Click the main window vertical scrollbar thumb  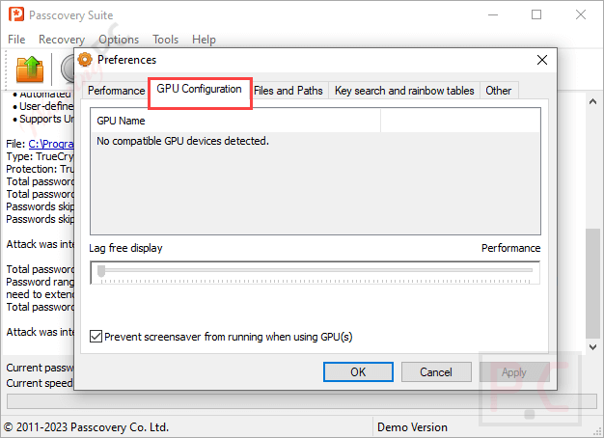tap(592, 284)
